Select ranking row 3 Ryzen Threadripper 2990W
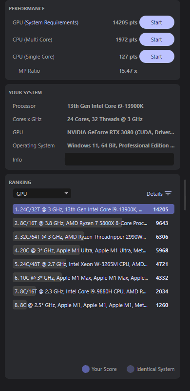Image resolution: width=190 pixels, height=391 pixels. pos(94,237)
